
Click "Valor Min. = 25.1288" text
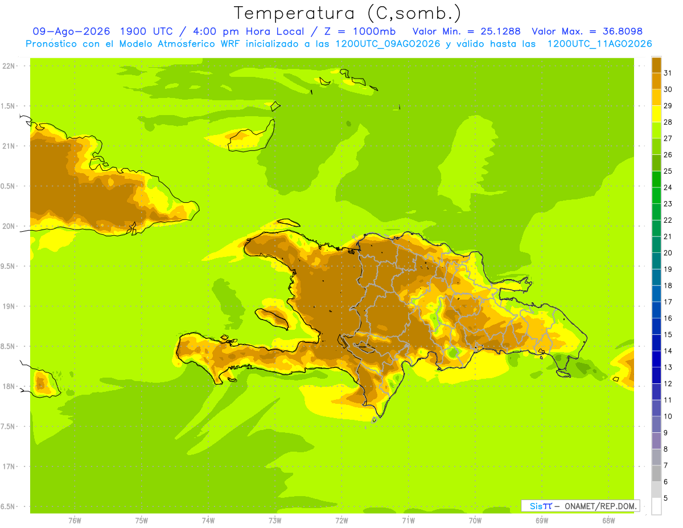point(466,31)
